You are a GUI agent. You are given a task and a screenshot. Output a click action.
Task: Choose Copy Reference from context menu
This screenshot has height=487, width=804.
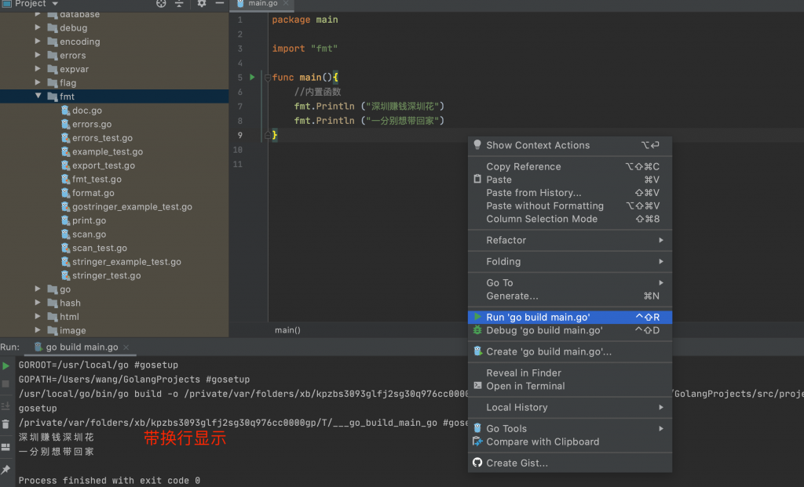tap(570, 166)
